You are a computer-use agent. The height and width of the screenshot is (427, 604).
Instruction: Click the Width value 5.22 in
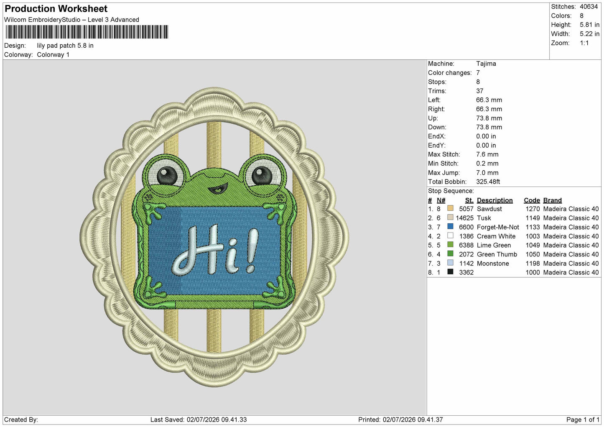(x=589, y=34)
